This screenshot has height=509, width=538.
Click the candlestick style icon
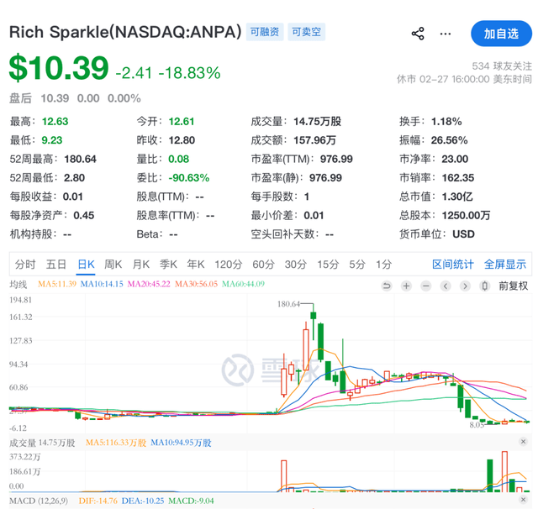coord(484,286)
